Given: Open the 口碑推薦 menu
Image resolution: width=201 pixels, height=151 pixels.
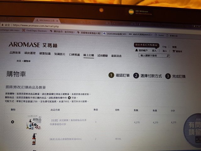Looking at the screenshot, I should 74,54.
